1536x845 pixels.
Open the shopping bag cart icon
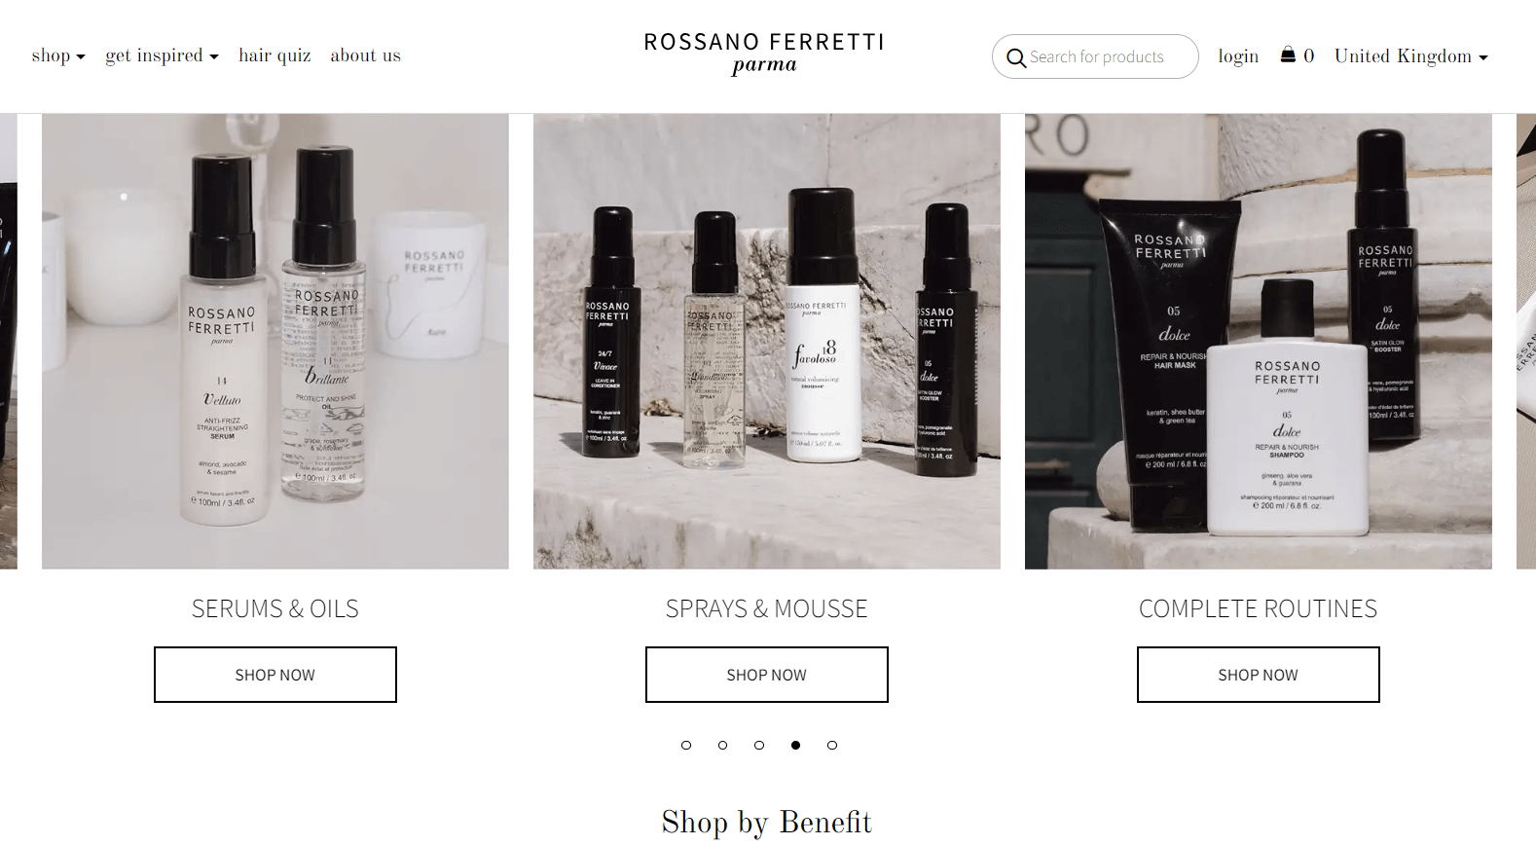[x=1288, y=55]
